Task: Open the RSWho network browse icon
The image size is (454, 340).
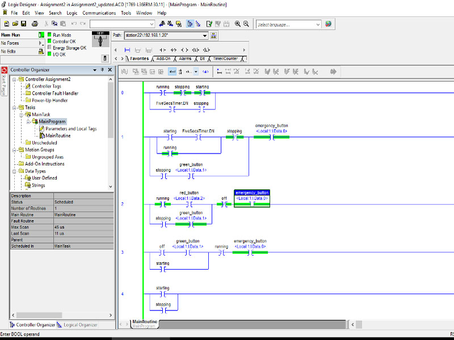Action: click(x=214, y=36)
